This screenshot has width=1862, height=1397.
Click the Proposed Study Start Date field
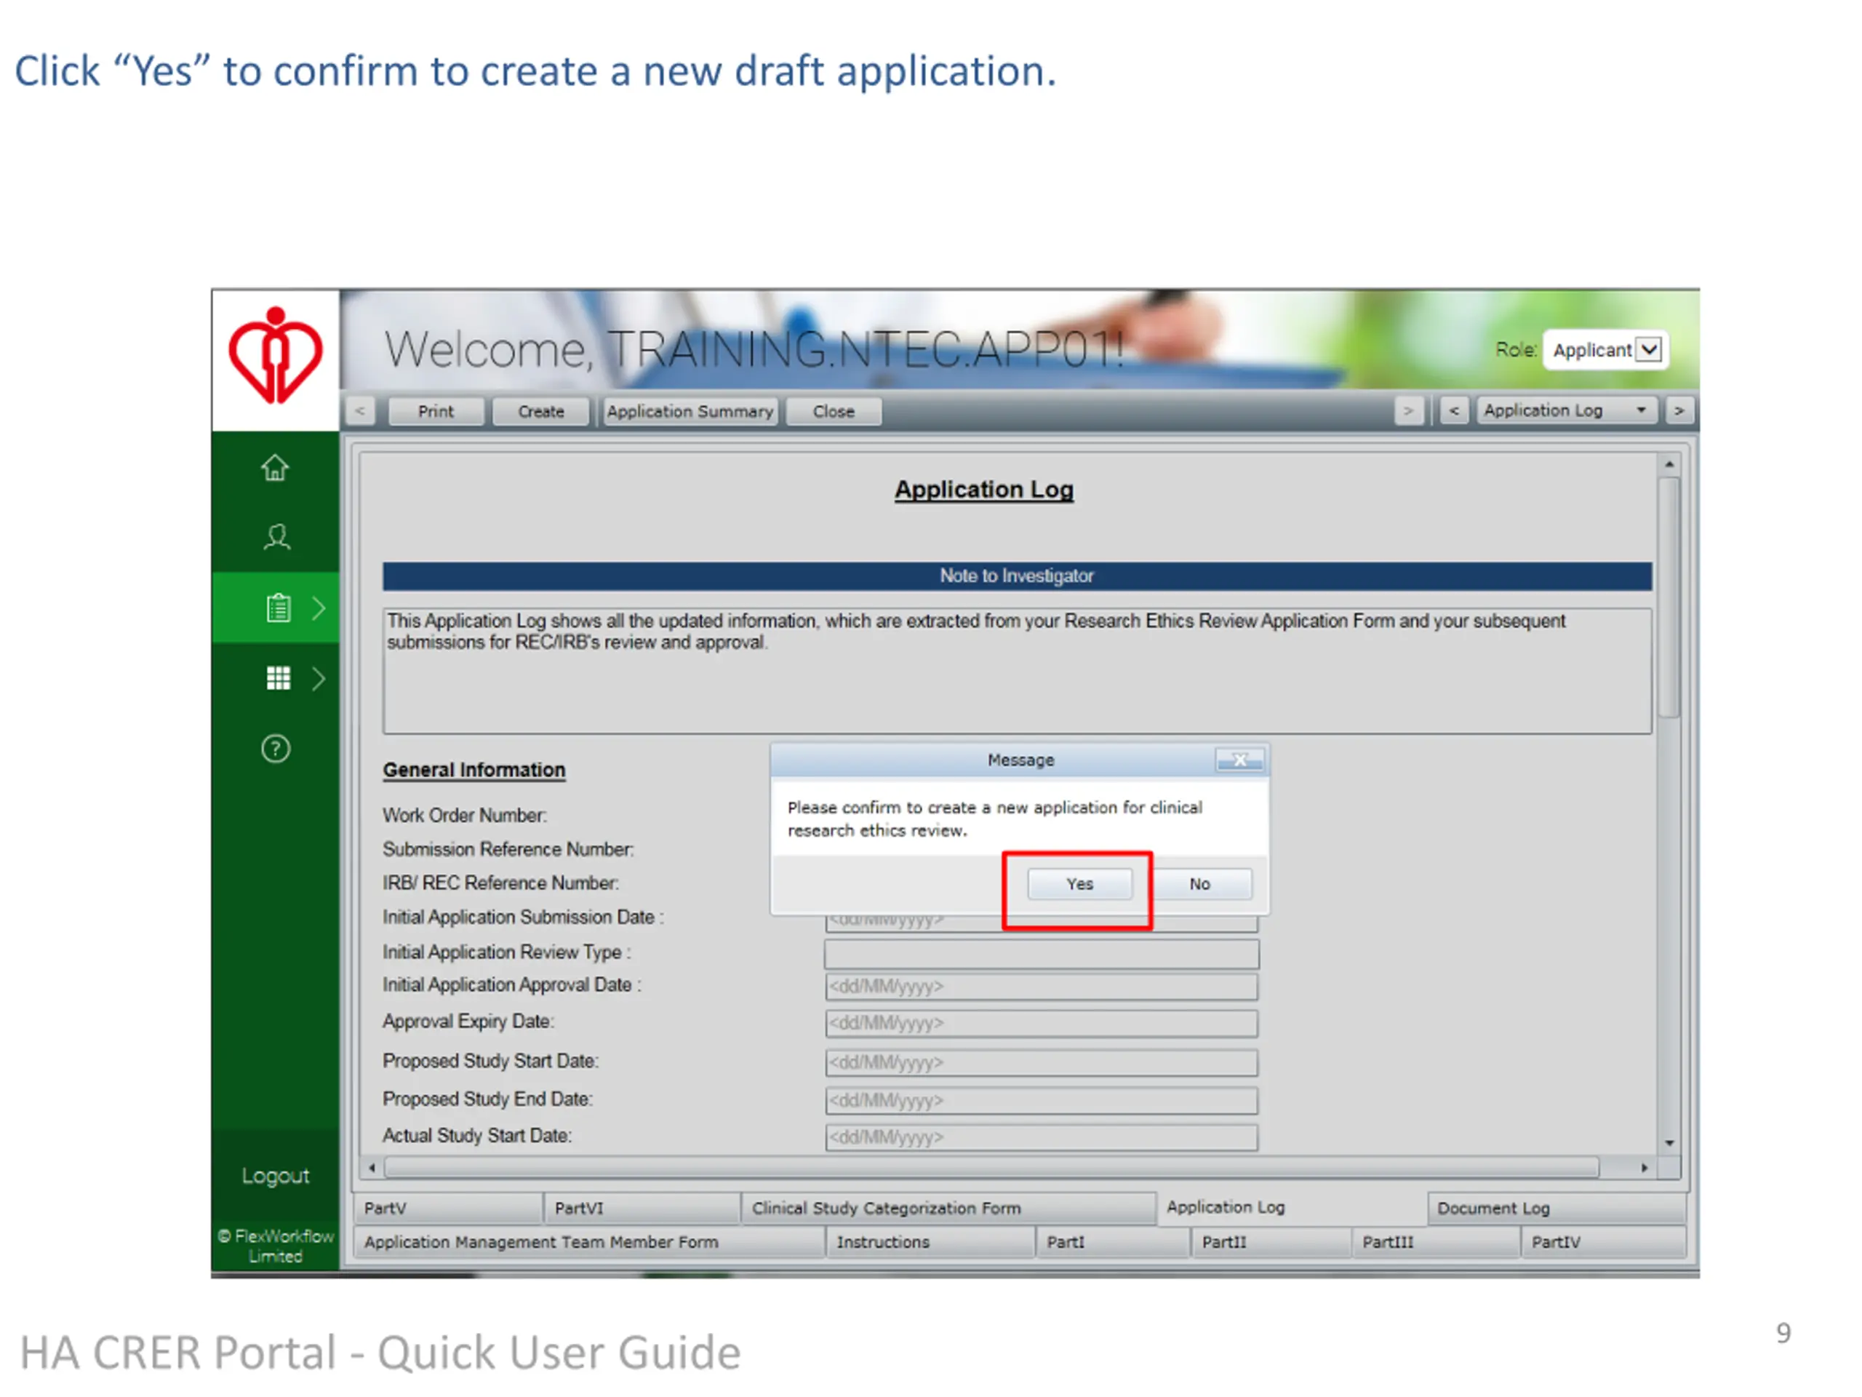pos(1040,1062)
